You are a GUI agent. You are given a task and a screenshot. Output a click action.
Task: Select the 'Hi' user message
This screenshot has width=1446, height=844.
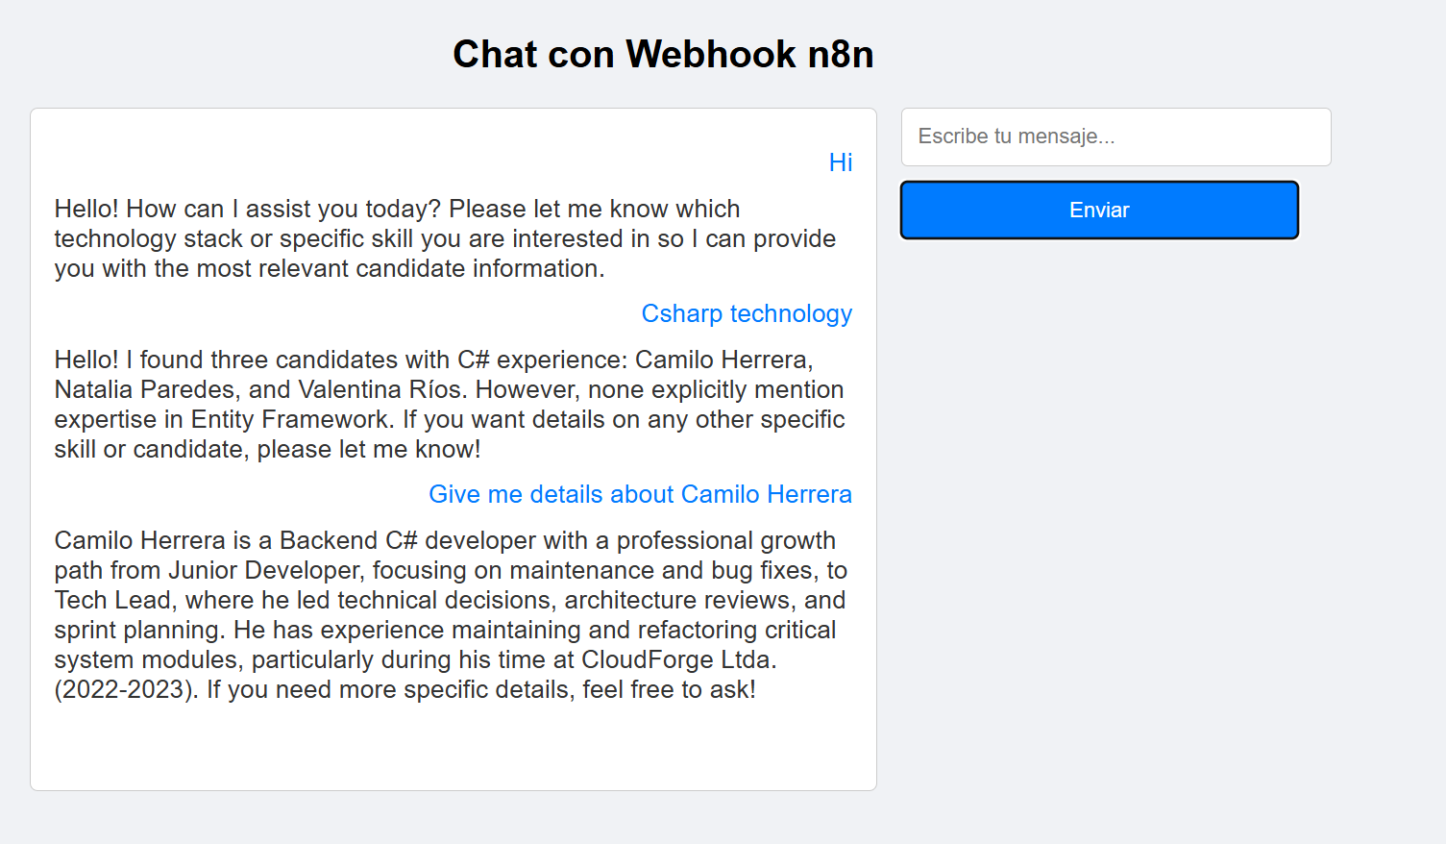point(840,163)
